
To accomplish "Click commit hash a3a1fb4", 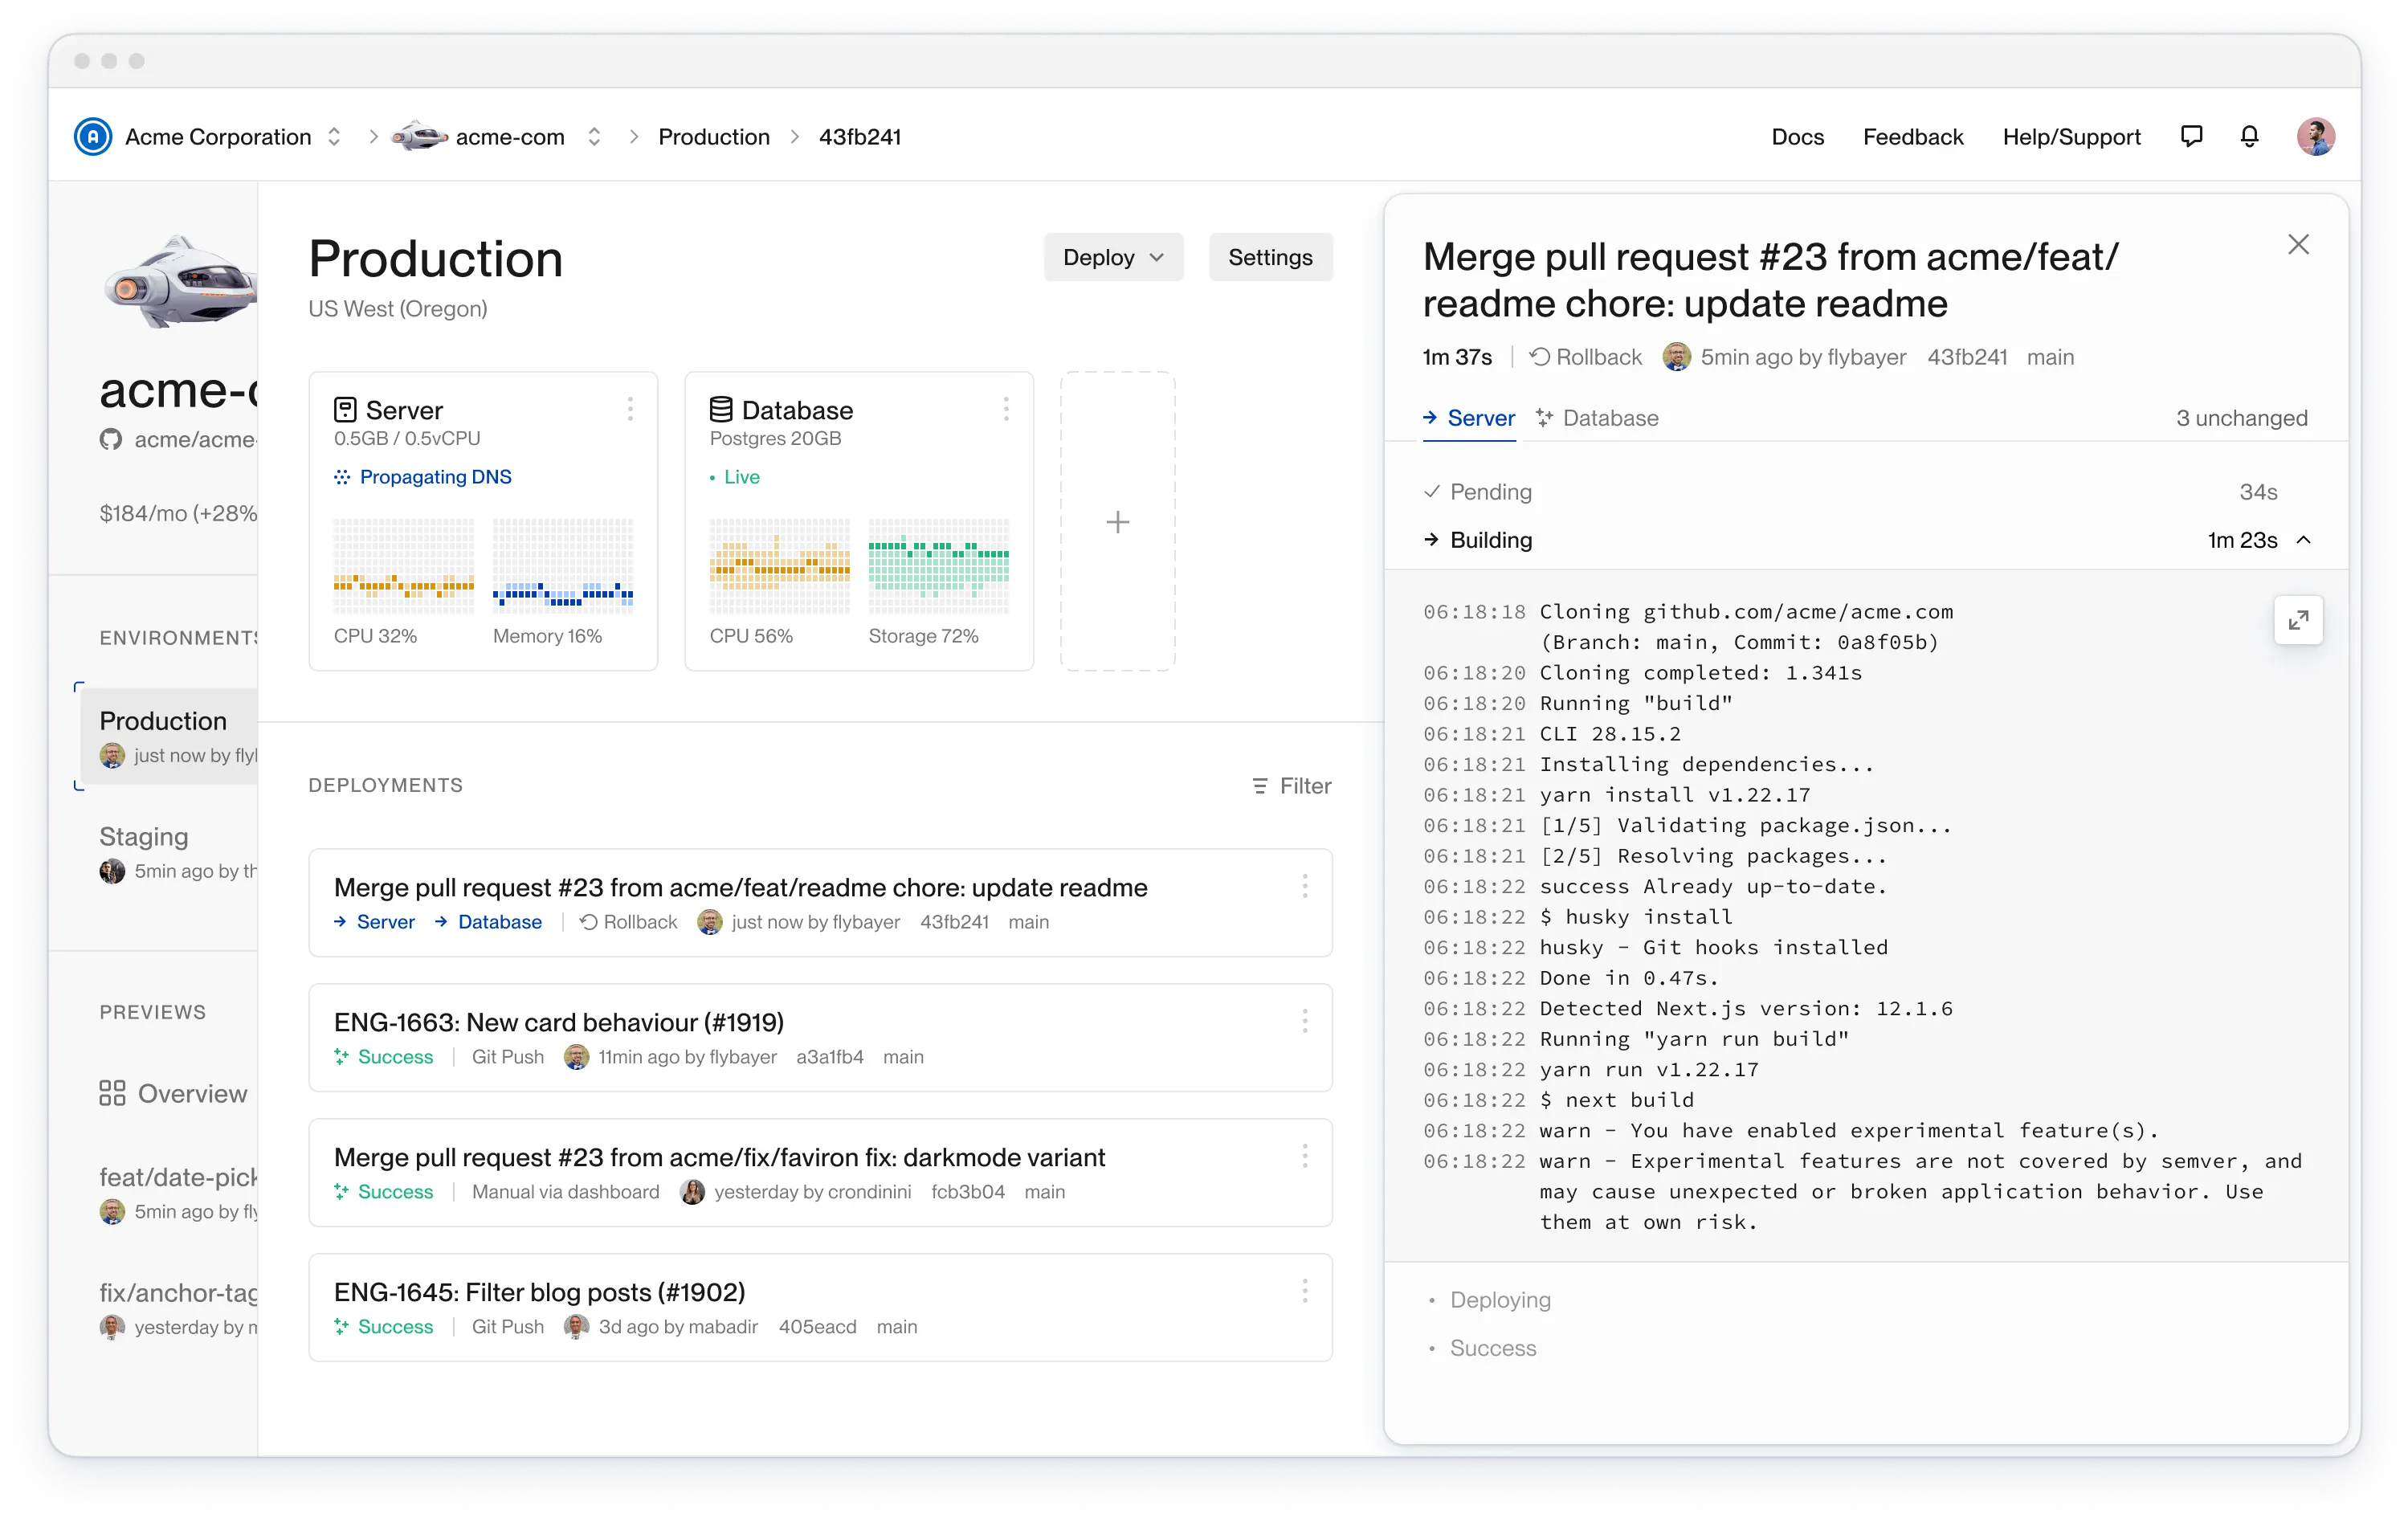I will [829, 1057].
